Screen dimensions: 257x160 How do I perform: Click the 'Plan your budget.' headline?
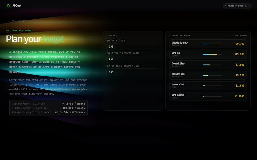tap(35, 39)
